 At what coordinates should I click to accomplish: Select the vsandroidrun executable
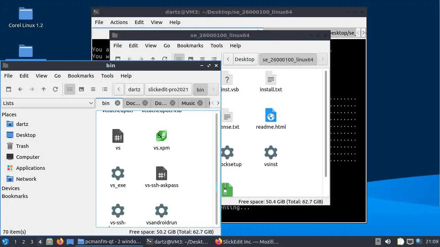(162, 214)
